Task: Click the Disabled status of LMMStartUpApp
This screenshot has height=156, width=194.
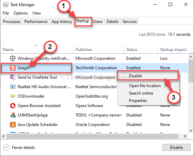Action: [134, 115]
